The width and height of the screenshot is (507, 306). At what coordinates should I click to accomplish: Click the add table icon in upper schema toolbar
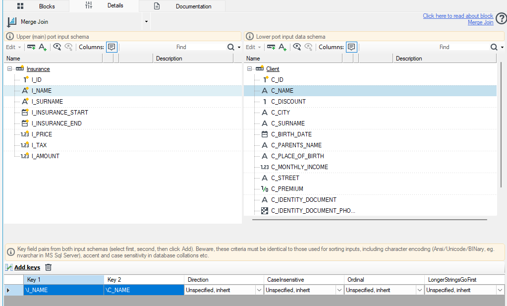31,47
